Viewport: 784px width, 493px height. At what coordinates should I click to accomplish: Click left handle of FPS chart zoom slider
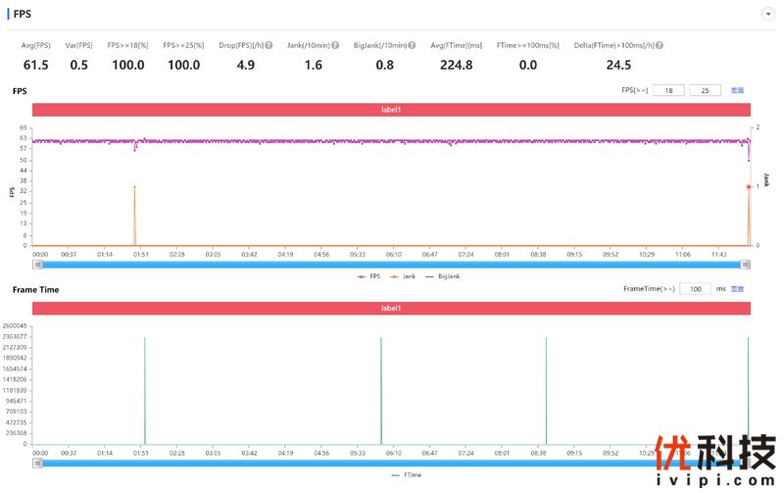coord(35,265)
